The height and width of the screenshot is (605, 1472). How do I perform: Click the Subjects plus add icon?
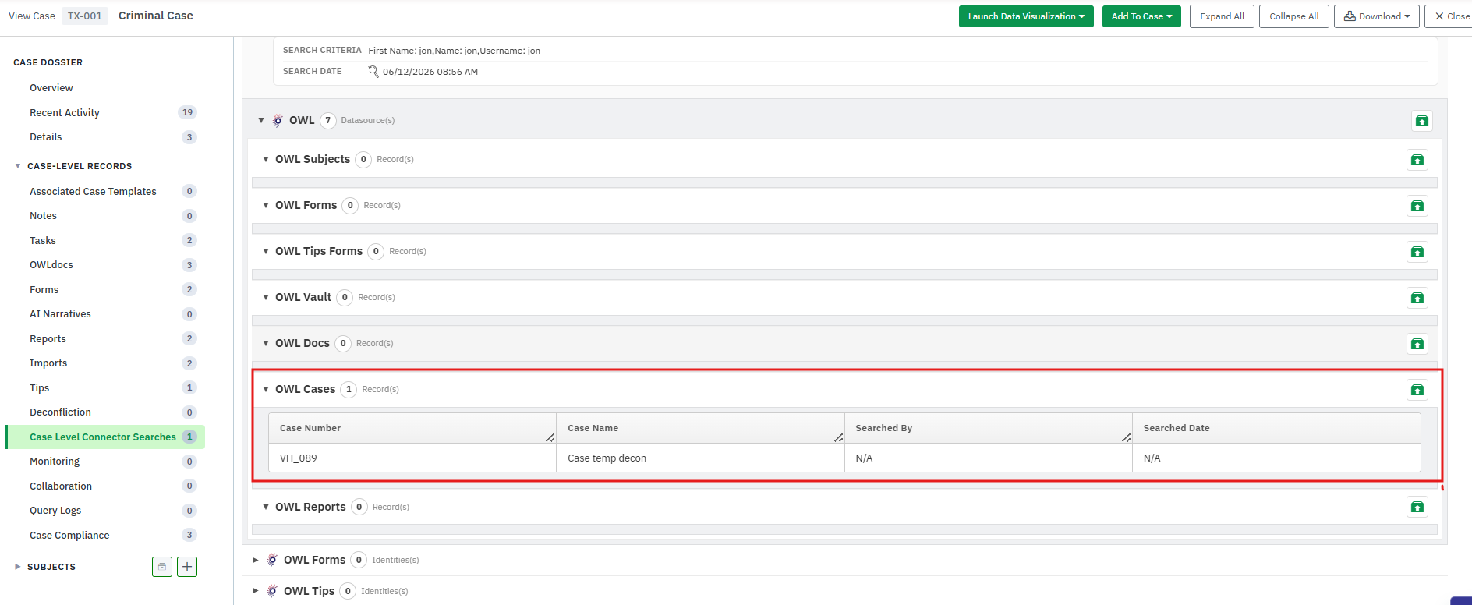pyautogui.click(x=187, y=567)
